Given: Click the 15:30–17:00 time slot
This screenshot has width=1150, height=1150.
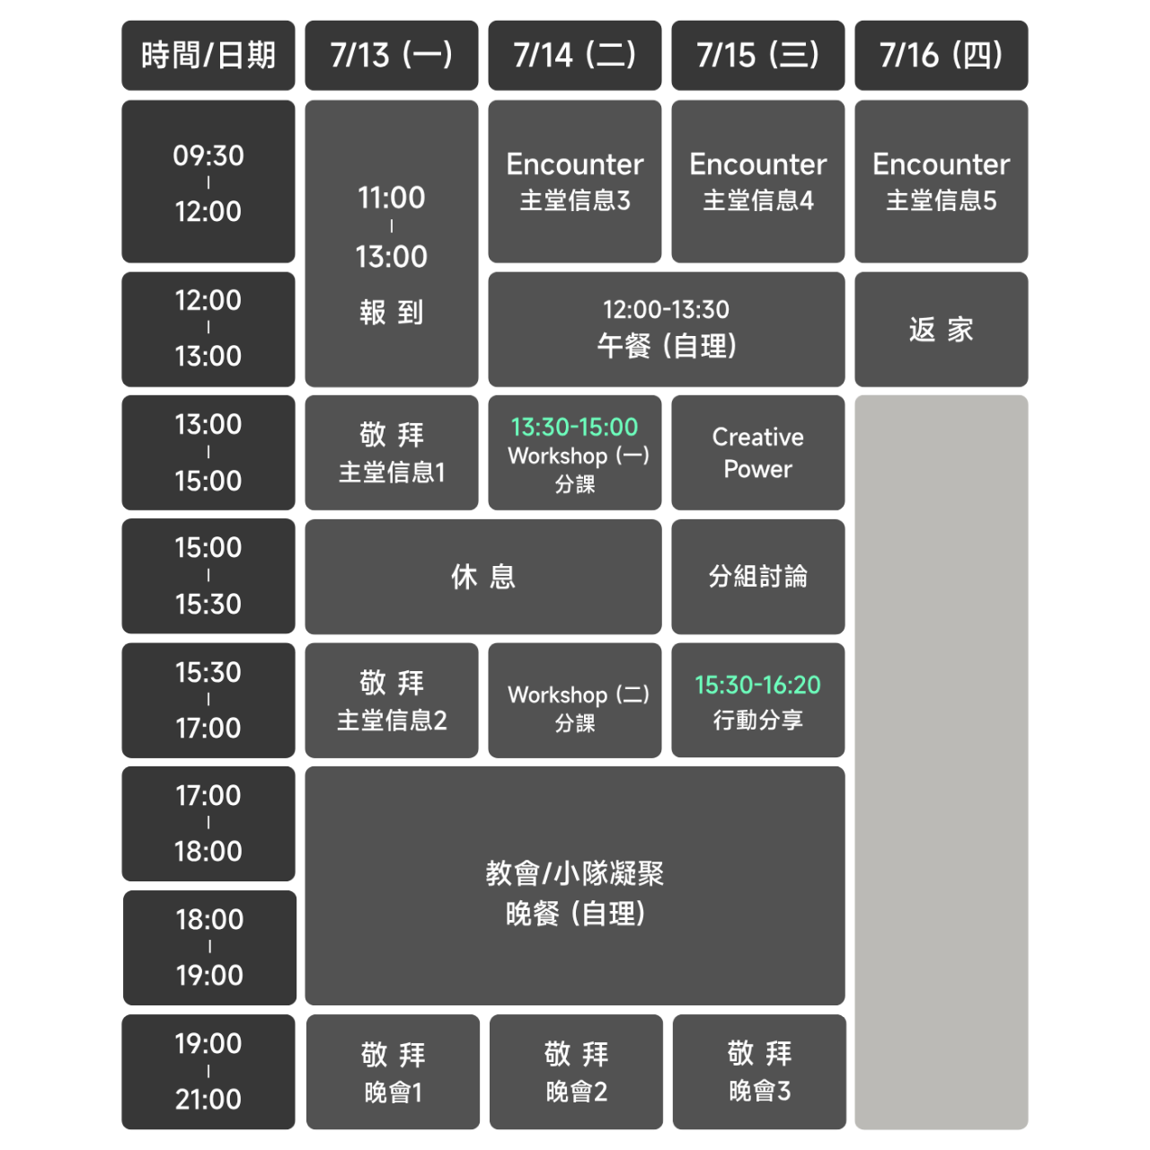Looking at the screenshot, I should [x=208, y=700].
